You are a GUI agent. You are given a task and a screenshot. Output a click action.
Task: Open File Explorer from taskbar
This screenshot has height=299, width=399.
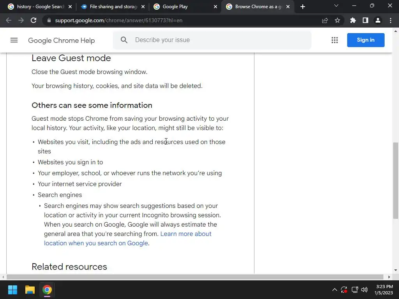(x=30, y=290)
